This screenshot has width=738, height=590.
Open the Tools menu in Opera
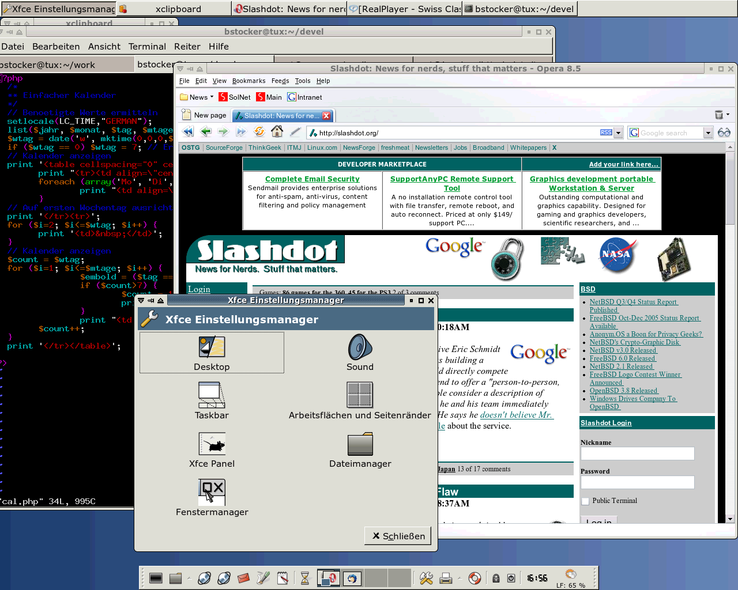point(303,81)
